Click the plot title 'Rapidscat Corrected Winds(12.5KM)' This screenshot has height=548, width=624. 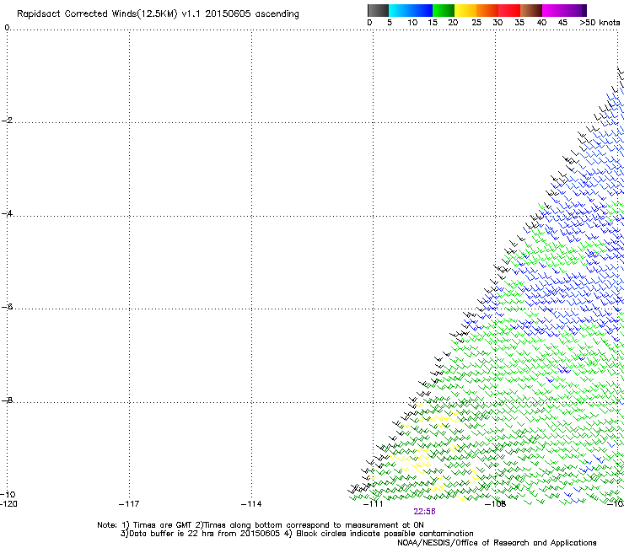tap(97, 14)
